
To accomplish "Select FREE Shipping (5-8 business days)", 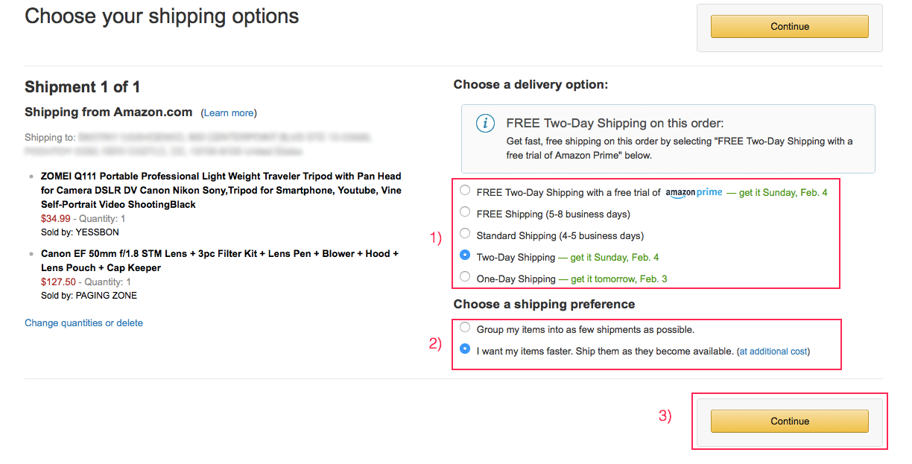I will pyautogui.click(x=465, y=212).
